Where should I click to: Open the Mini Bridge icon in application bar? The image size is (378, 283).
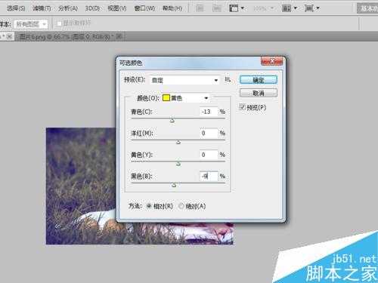pos(216,8)
